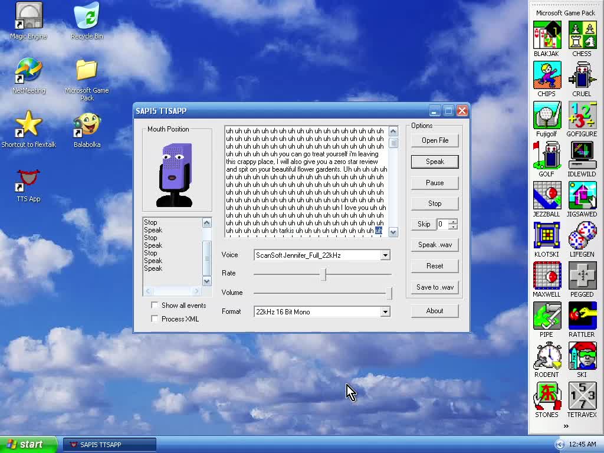Click the Speak button

435,162
